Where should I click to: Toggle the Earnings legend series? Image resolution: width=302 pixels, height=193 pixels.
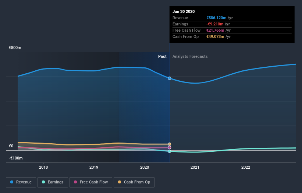(53, 182)
